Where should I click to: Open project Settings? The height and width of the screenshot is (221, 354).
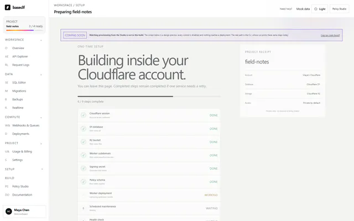tap(23, 160)
